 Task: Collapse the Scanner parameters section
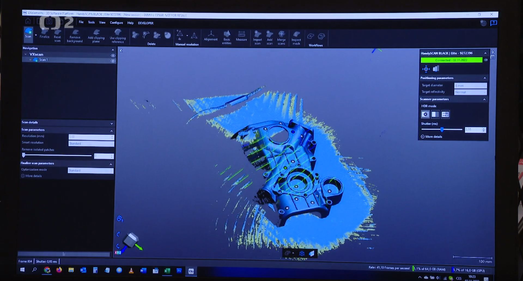click(484, 99)
